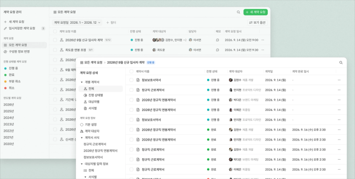355x179 pixels.
Task: Click the green 새 계약 요청 button
Action: 255,12
